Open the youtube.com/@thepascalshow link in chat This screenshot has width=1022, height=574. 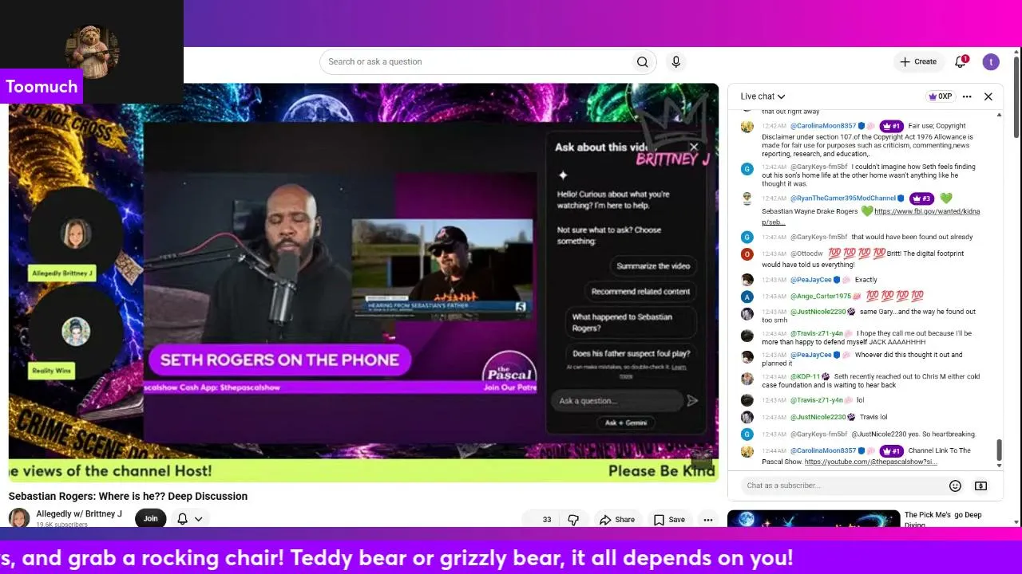click(870, 462)
